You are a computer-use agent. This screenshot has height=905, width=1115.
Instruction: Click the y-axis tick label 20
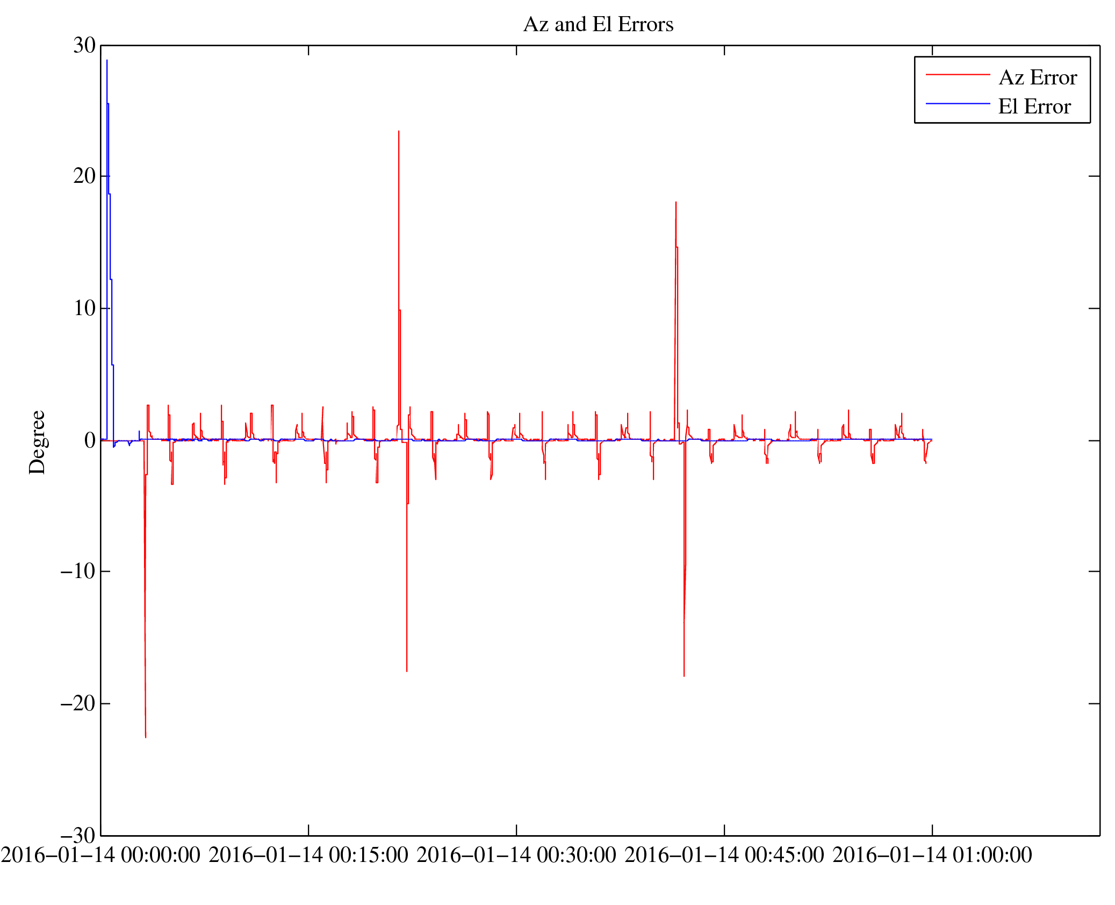click(x=84, y=176)
